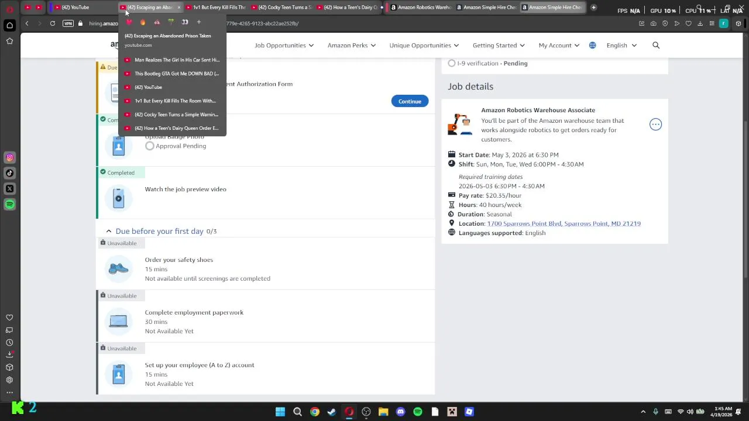The image size is (749, 421).
Task: Open Windows Start menu
Action: tap(280, 412)
